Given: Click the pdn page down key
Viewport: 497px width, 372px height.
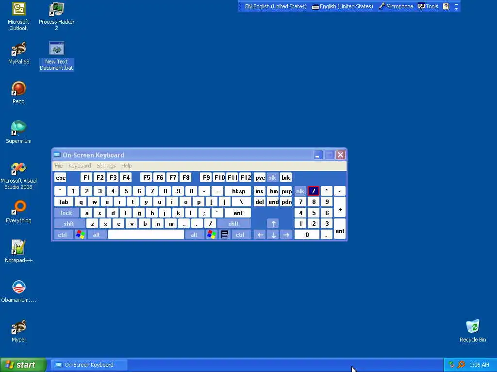Looking at the screenshot, I should point(286,202).
